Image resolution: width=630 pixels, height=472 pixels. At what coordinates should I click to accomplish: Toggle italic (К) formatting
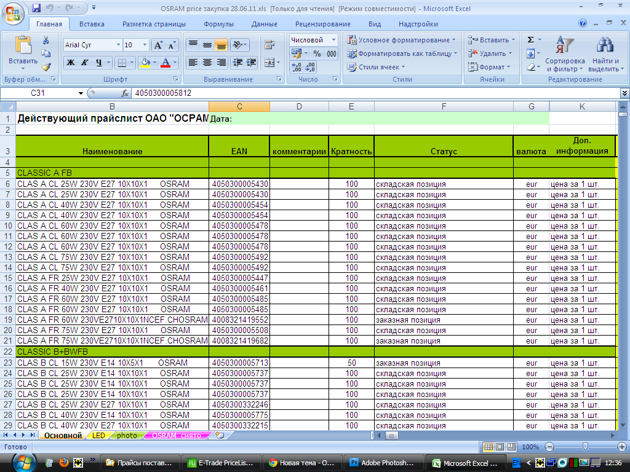click(x=85, y=63)
